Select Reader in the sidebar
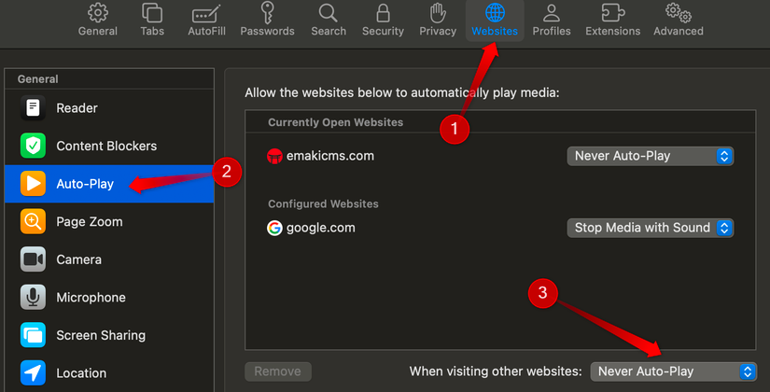 click(x=109, y=108)
